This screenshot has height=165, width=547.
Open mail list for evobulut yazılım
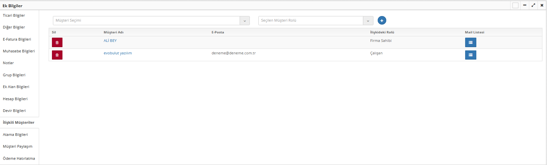coord(470,55)
